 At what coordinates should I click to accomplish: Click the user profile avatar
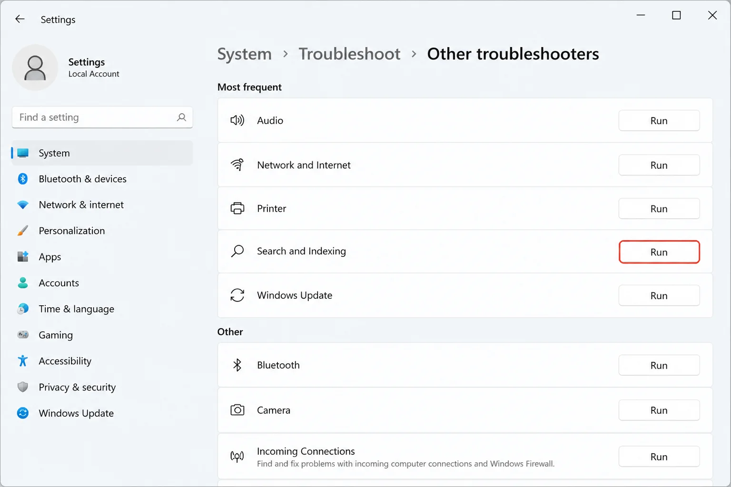(x=35, y=68)
